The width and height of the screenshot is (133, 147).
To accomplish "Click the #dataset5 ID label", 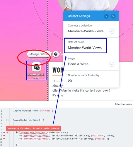I will tap(34, 59).
